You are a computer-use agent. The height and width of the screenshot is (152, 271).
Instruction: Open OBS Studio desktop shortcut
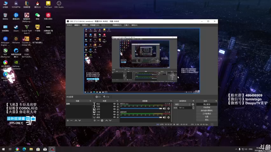pos(59,4)
